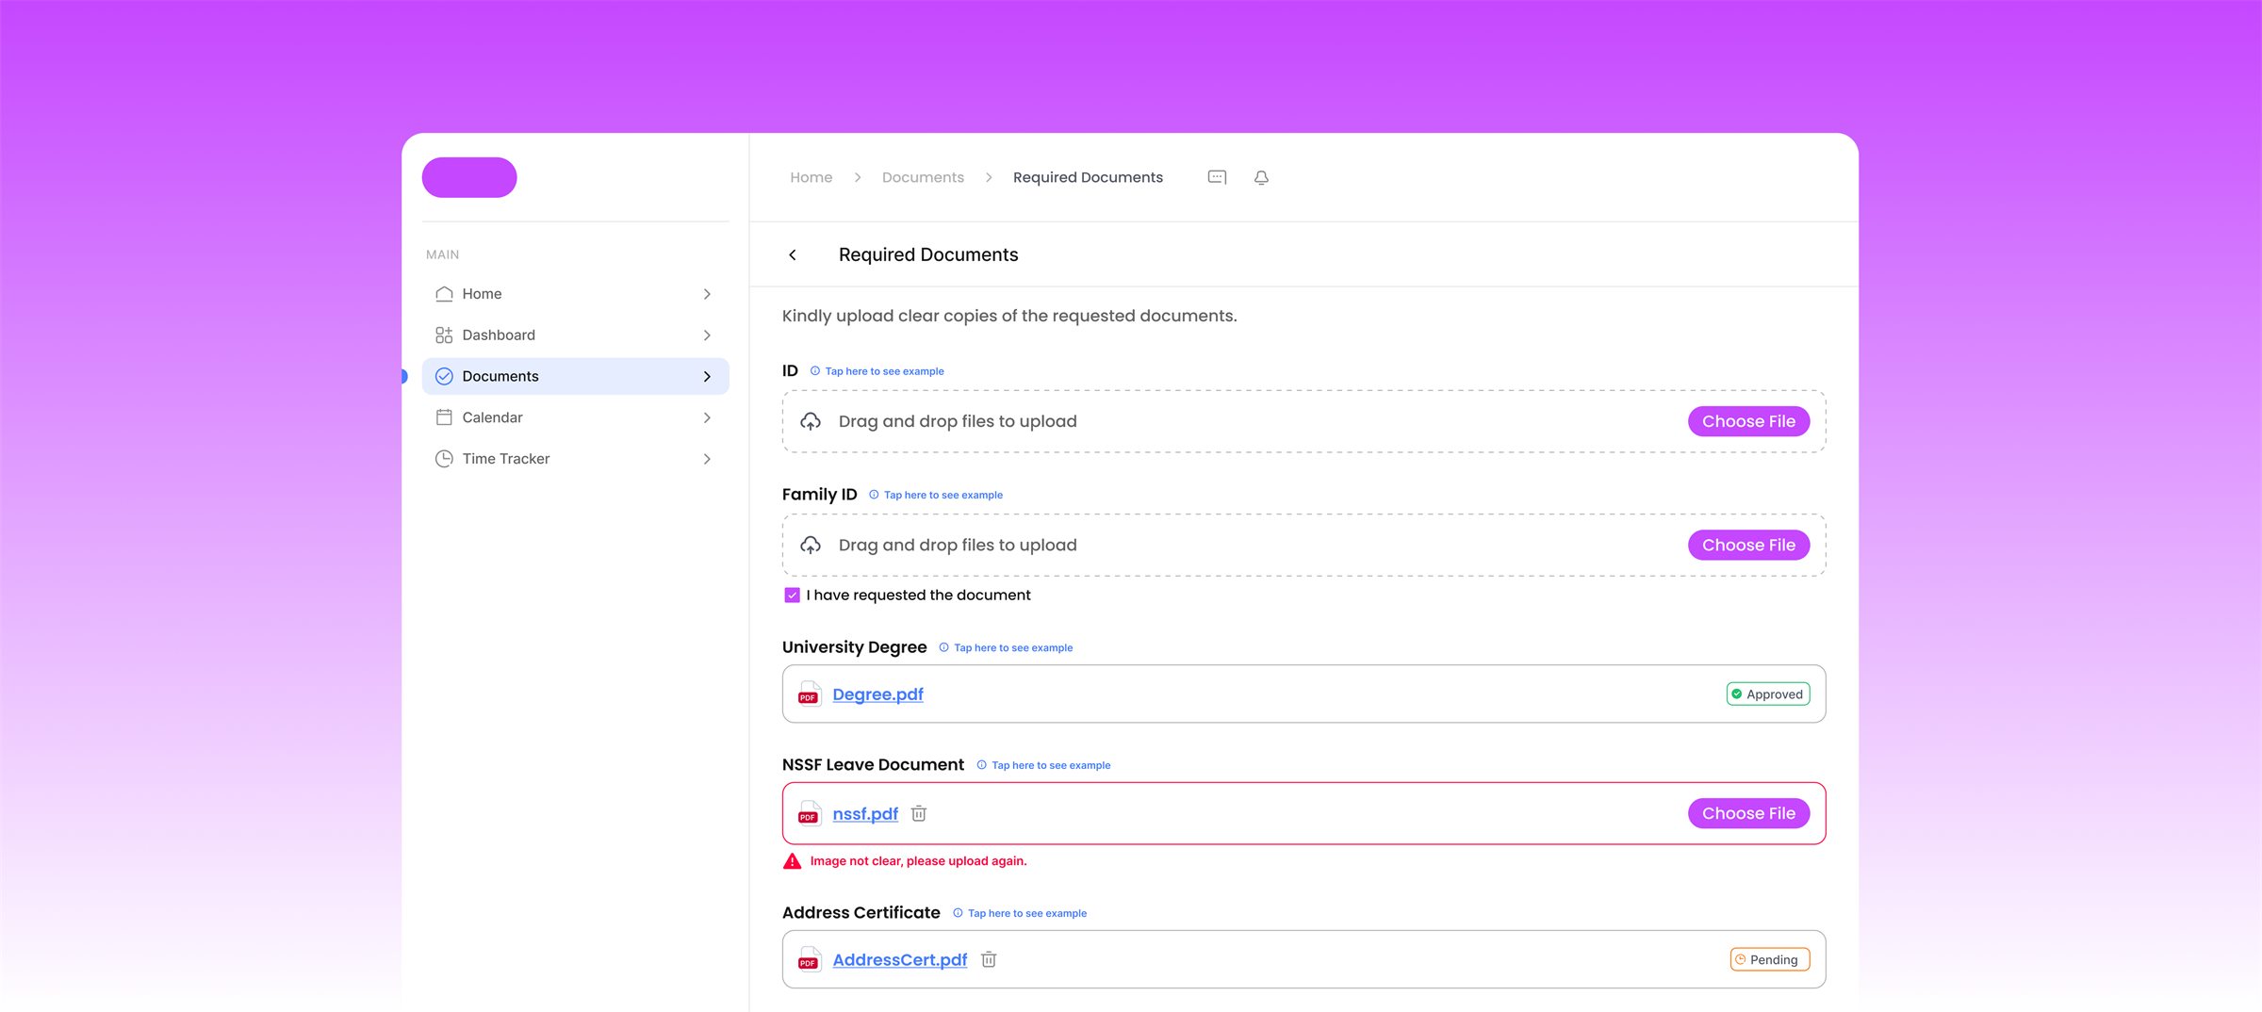Image resolution: width=2262 pixels, height=1012 pixels.
Task: Click the upload cloud icon in ID box
Action: (811, 421)
